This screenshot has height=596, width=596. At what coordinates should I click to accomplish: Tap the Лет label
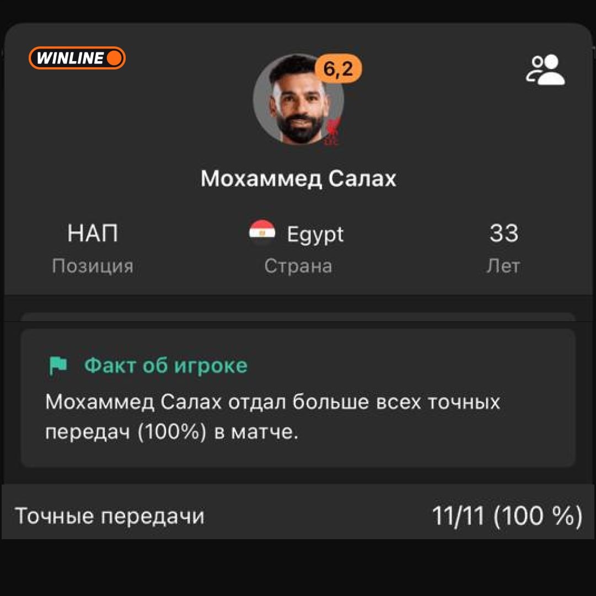503,266
